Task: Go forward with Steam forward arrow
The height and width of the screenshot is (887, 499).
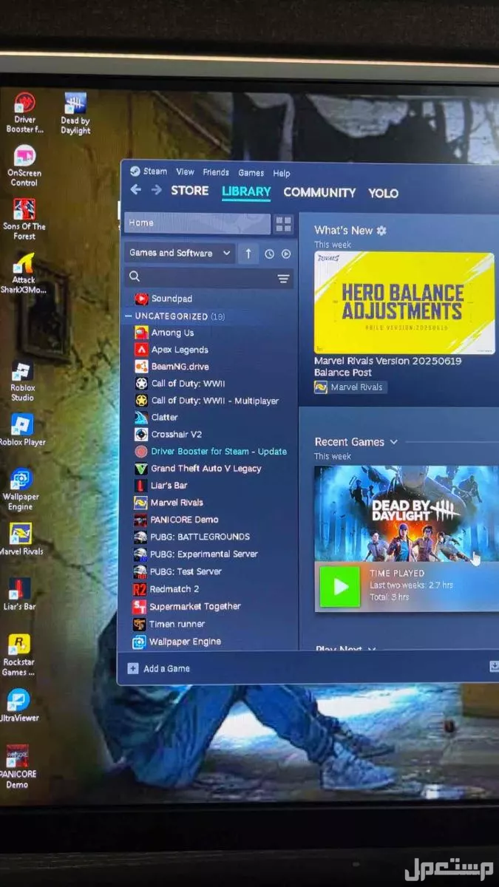Action: [156, 190]
